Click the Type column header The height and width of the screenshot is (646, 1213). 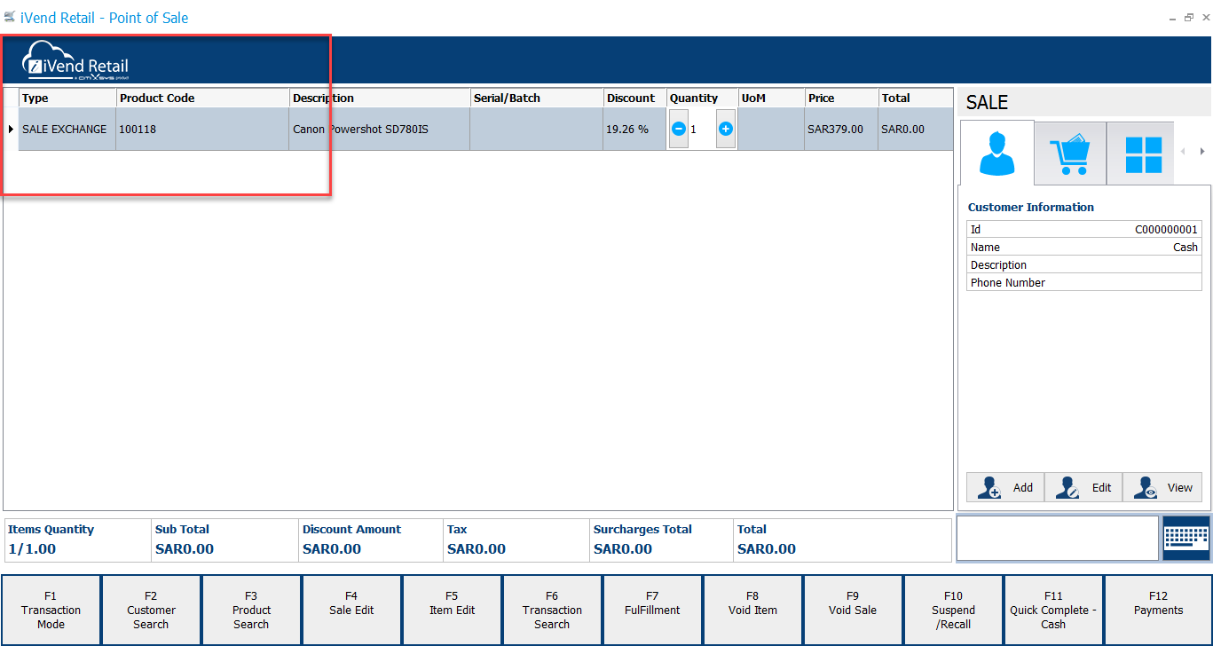67,98
